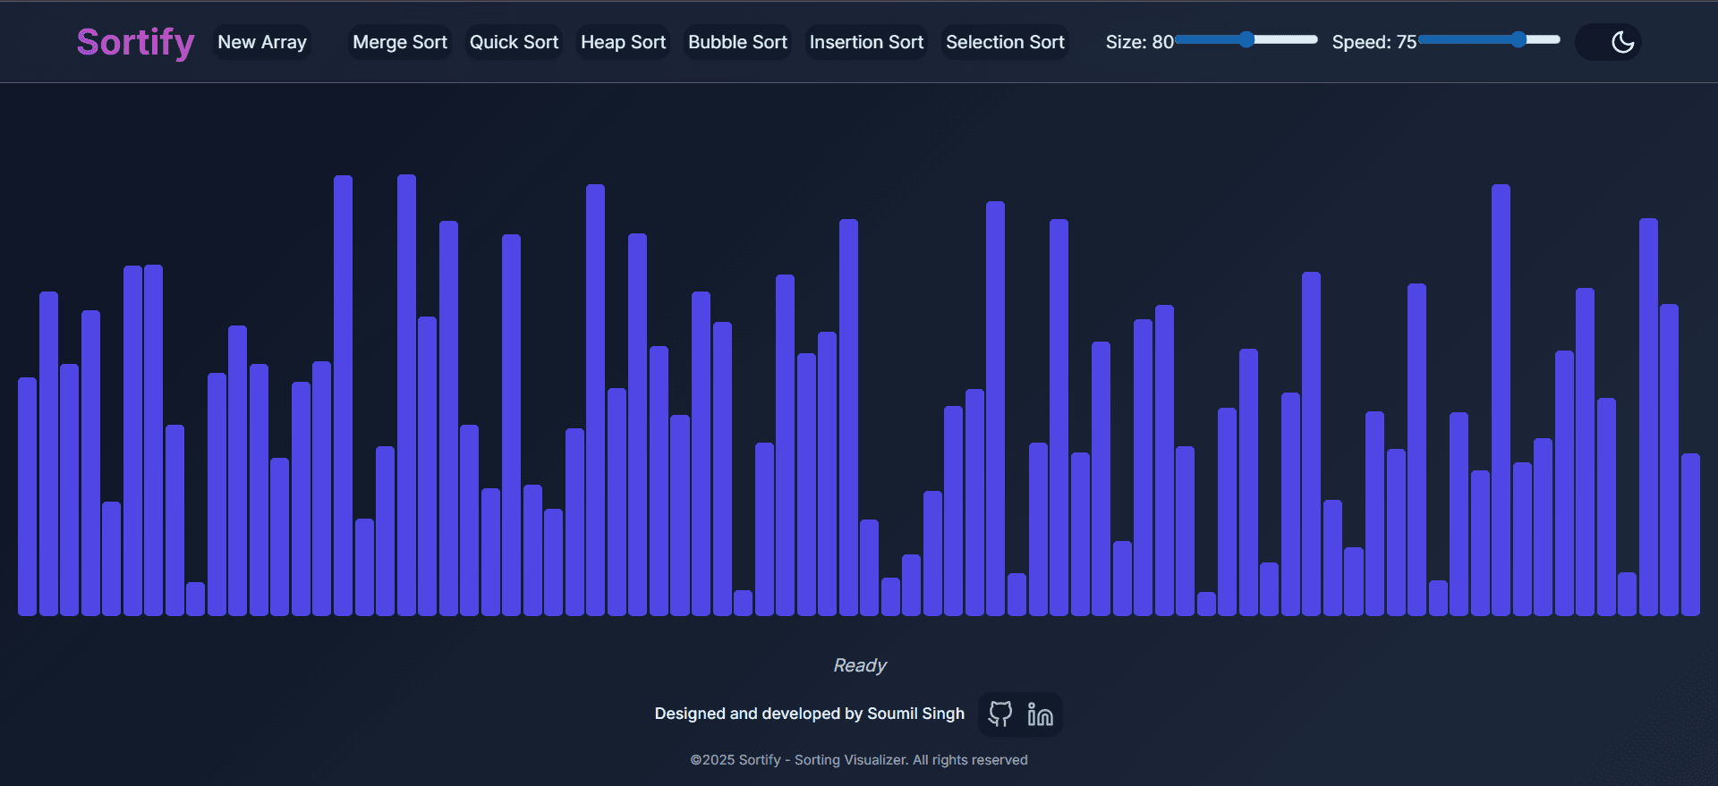This screenshot has width=1718, height=786.
Task: Click the 2025 Sortify copyright footer text
Action: (859, 759)
